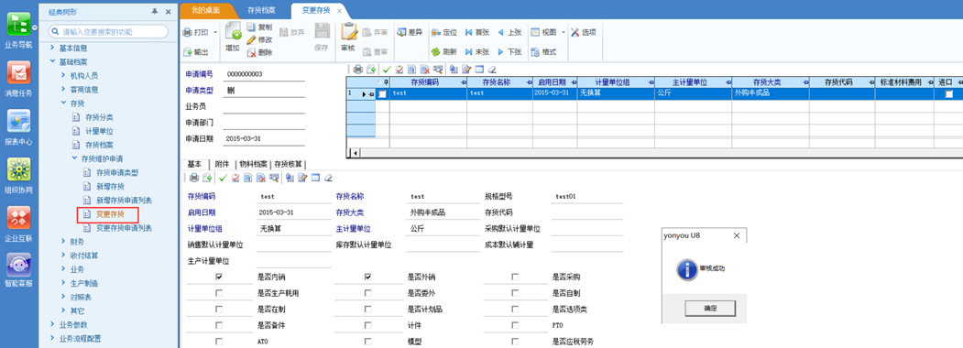Click the 申请编号 field value
The image size is (963, 348).
point(264,74)
